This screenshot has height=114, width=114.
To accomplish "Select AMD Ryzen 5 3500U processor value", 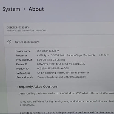I will pyautogui.click(x=66, y=55).
